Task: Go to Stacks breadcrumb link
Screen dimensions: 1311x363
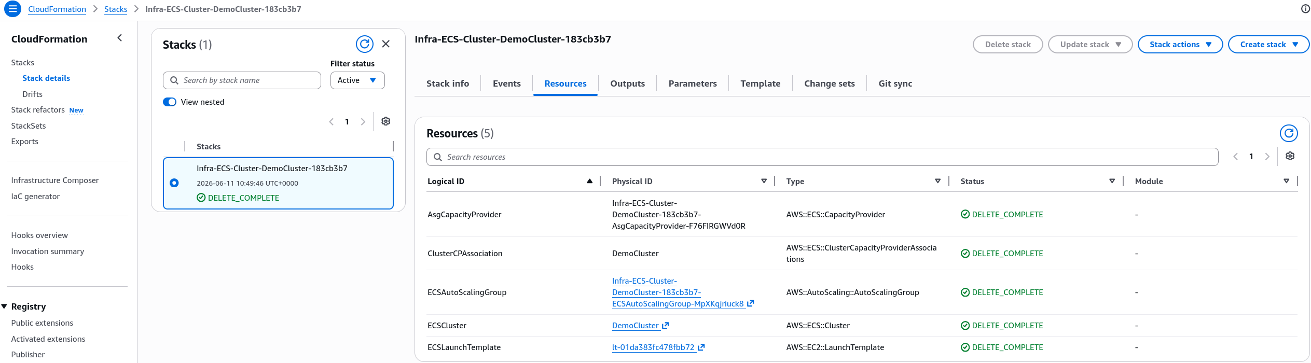Action: click(116, 9)
